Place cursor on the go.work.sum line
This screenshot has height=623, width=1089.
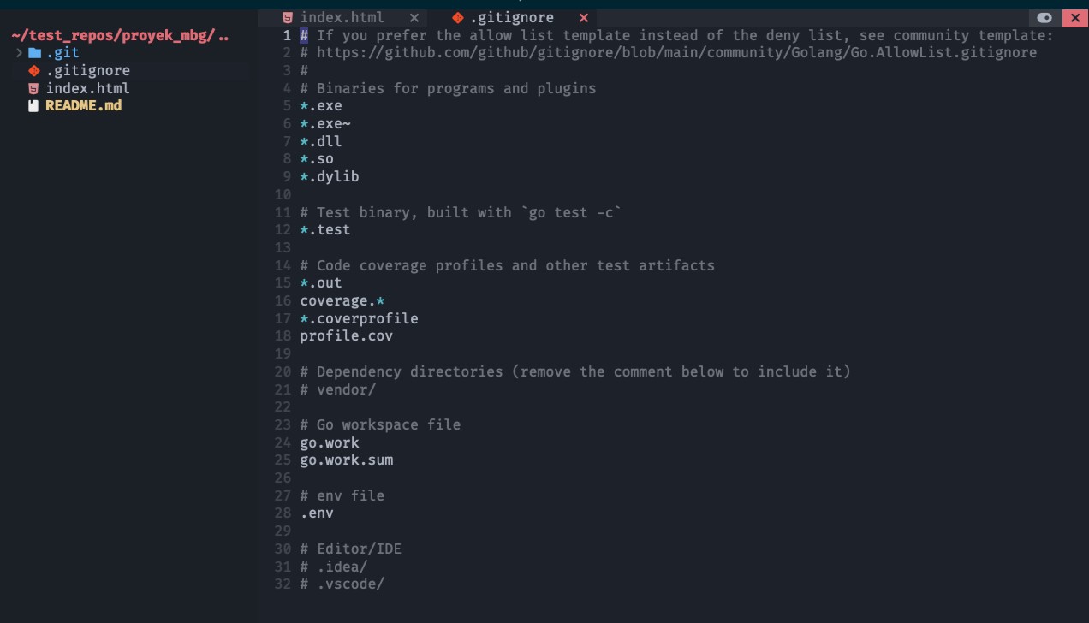(x=347, y=460)
